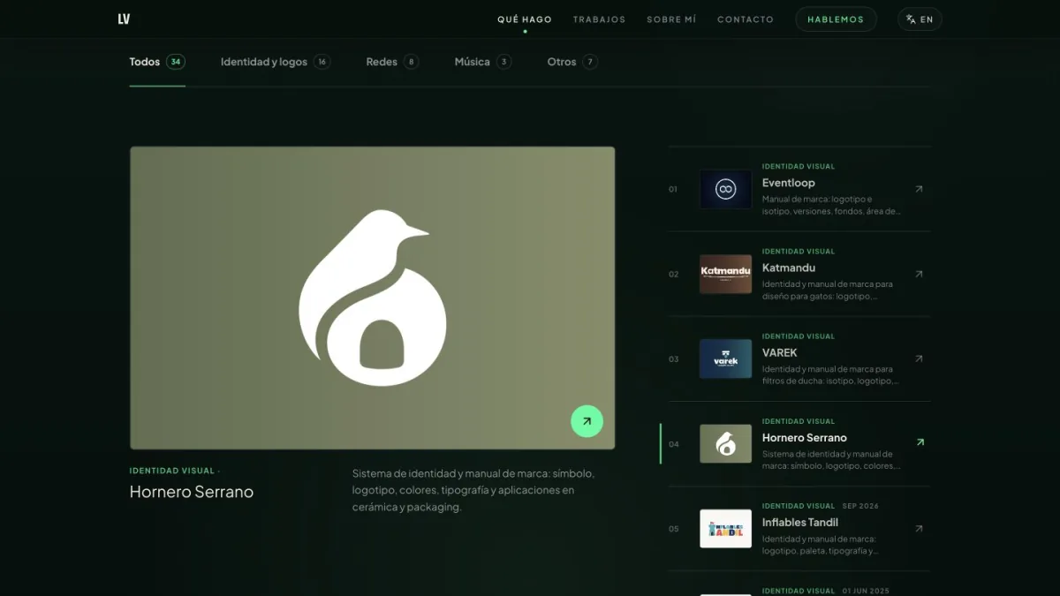Click the LV logo in header

(124, 19)
